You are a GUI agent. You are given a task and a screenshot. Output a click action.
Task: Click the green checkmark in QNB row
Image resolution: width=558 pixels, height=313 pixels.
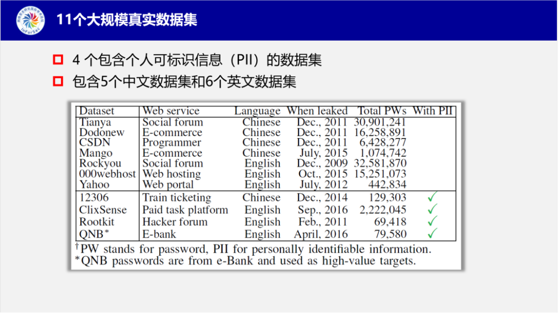coord(432,234)
